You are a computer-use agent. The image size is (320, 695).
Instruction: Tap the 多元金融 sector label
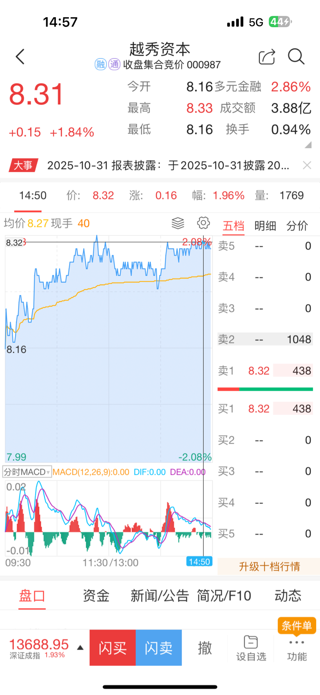[x=237, y=86]
